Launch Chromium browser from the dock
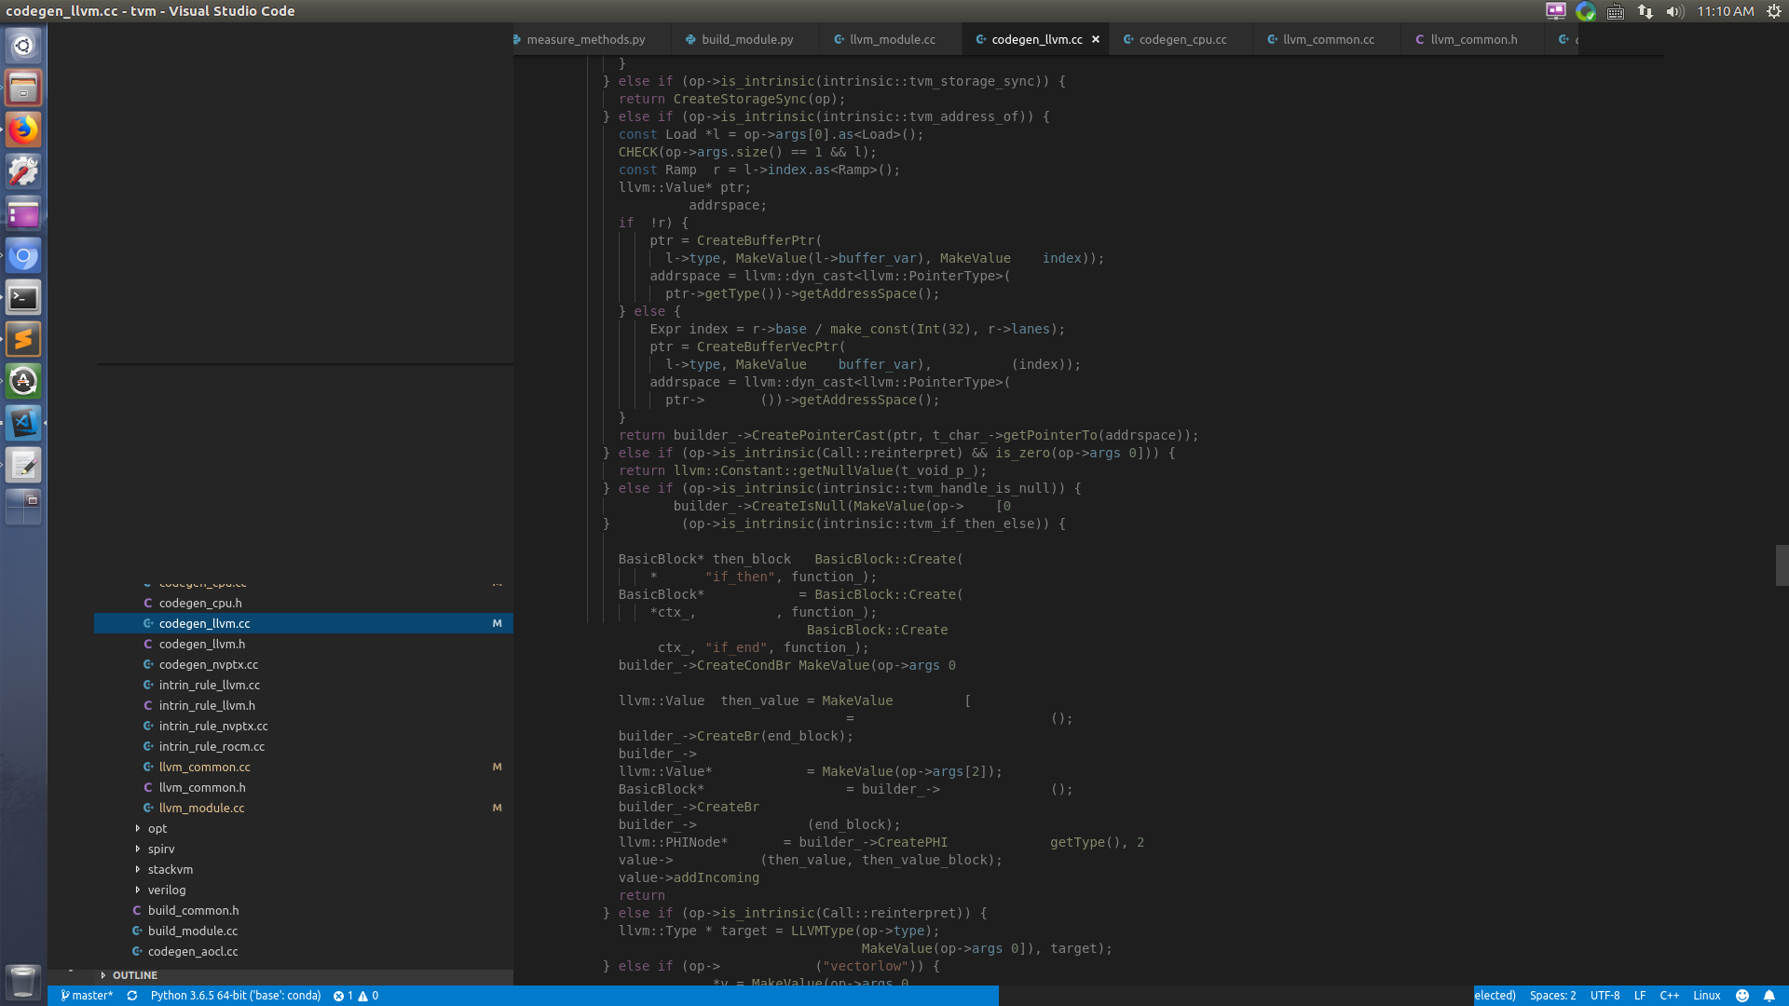 pos(22,255)
